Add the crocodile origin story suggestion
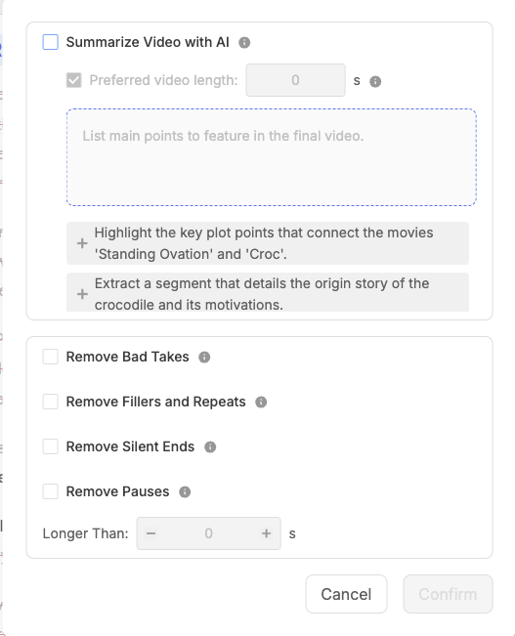This screenshot has height=636, width=515. pos(82,294)
